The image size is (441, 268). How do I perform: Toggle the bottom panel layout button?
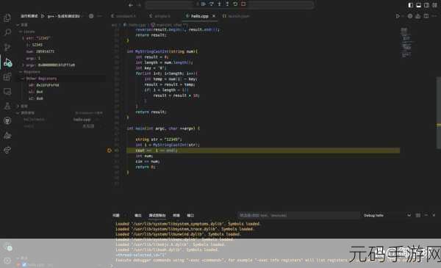point(418,5)
